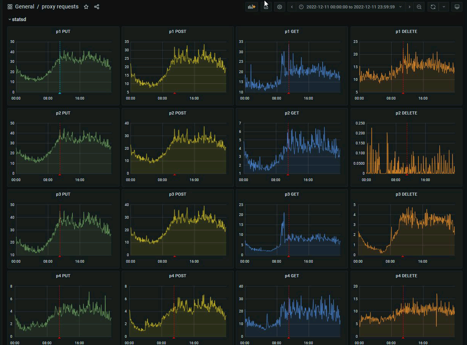Viewport: 467px width, 345px height.
Task: Click annotation marker under p3 POST chart
Action: (x=175, y=256)
